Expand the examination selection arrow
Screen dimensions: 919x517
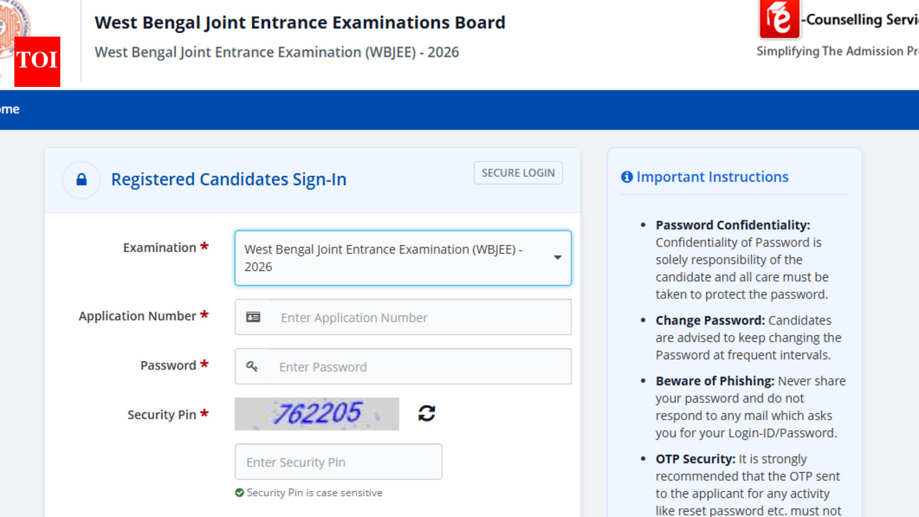(x=557, y=258)
